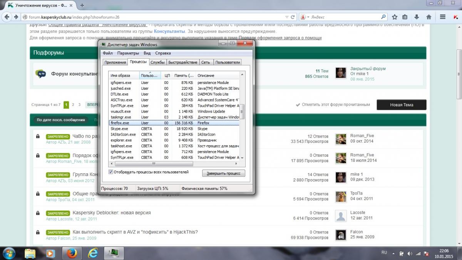This screenshot has width=462, height=260.
Task: Switch to the 'Службы' tab
Action: click(157, 62)
